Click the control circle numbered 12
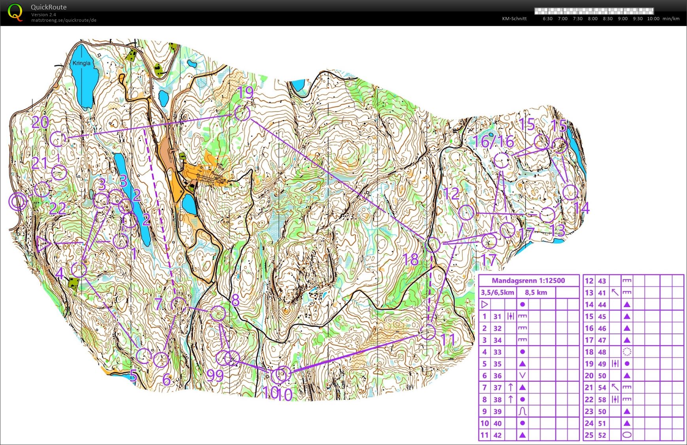This screenshot has height=445, width=687. tap(467, 212)
